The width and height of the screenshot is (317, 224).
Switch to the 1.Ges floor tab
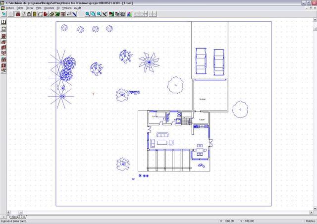click(x=13, y=217)
